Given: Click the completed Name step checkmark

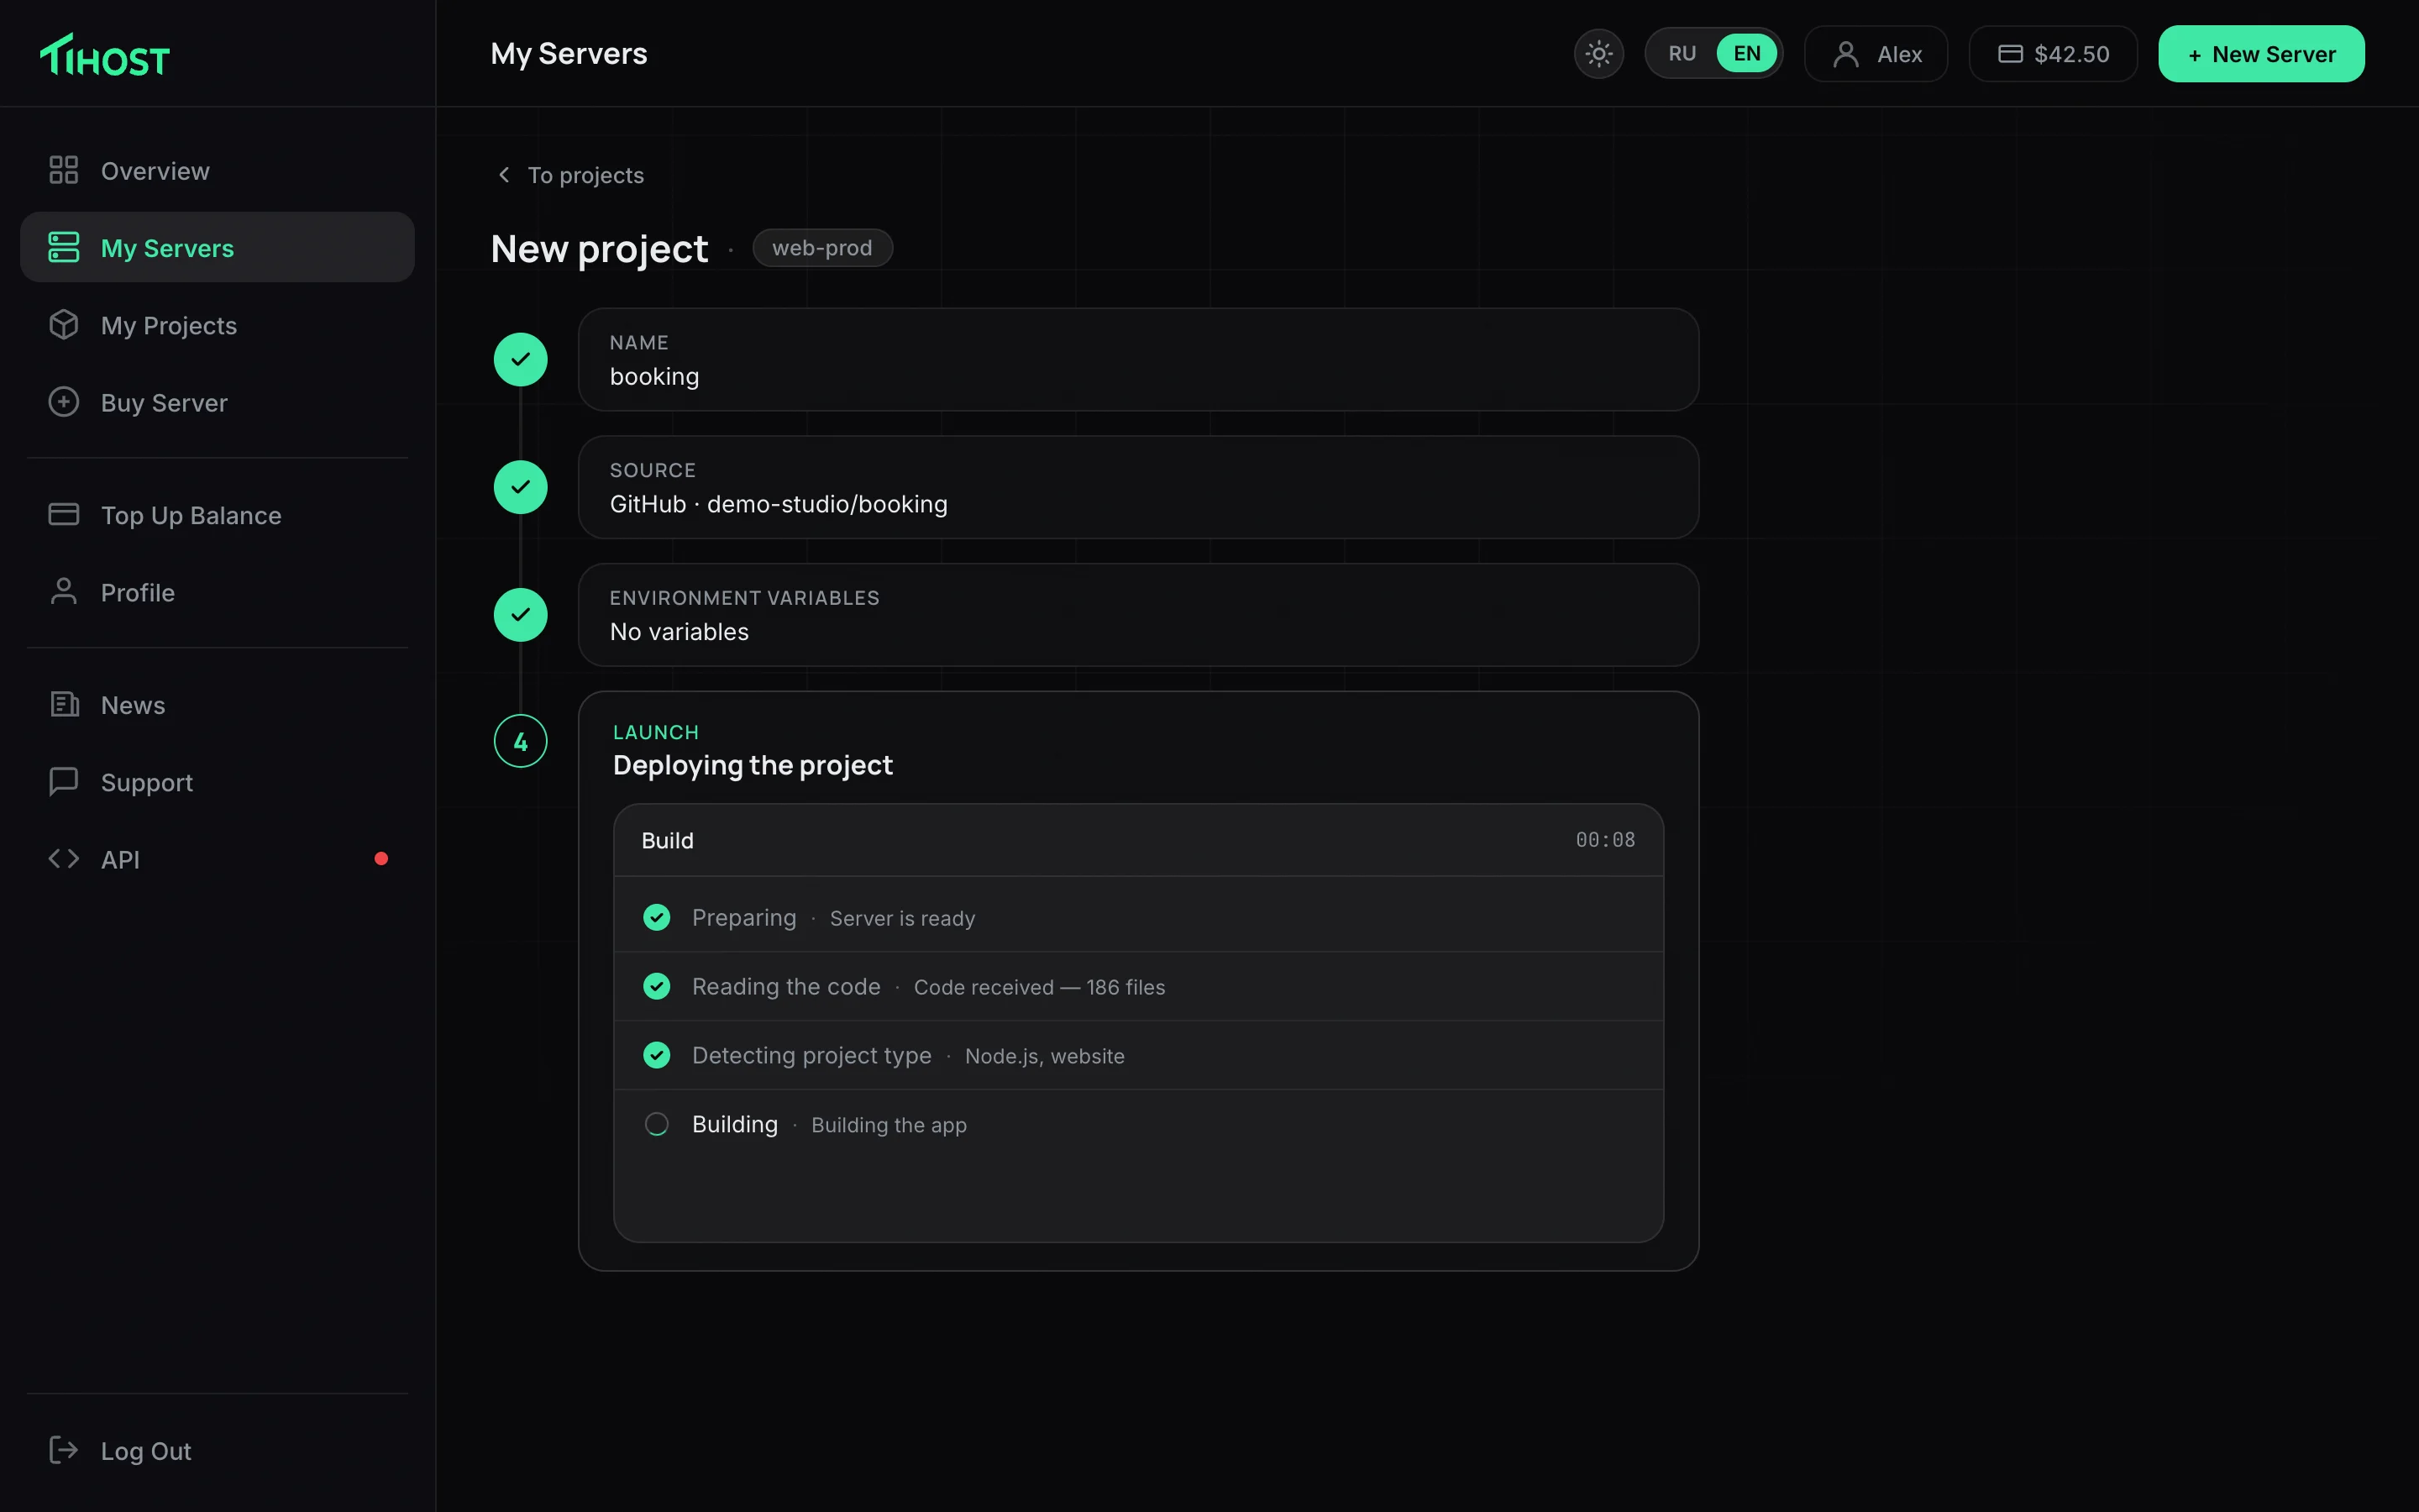Looking at the screenshot, I should tap(521, 359).
